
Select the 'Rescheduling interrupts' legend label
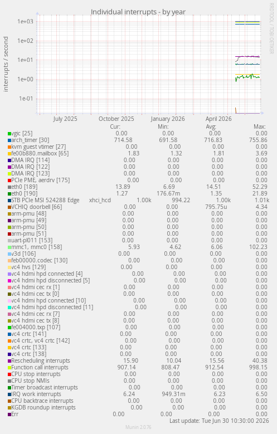(x=41, y=360)
